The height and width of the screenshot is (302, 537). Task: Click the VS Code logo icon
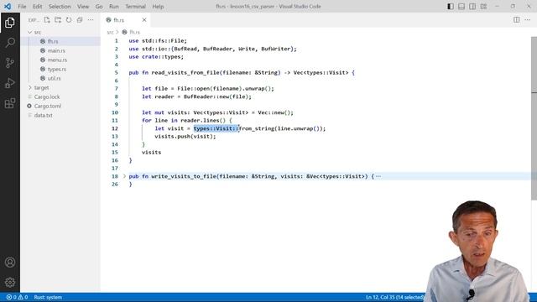8,7
